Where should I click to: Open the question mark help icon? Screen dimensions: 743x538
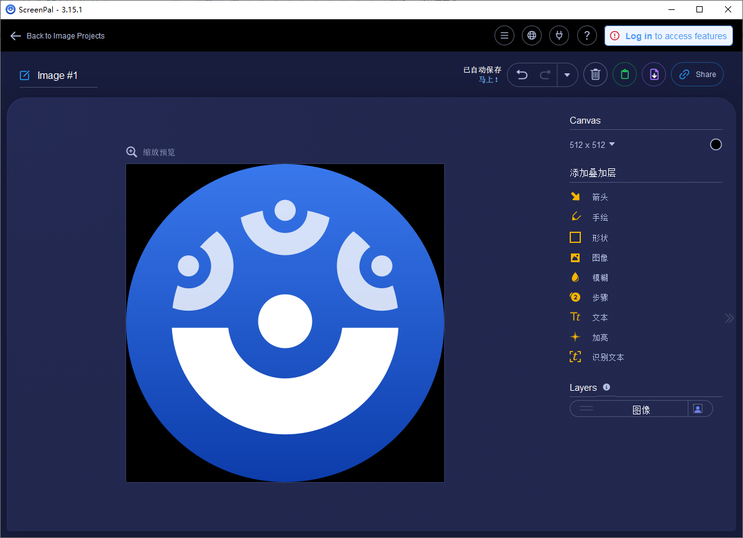point(587,36)
